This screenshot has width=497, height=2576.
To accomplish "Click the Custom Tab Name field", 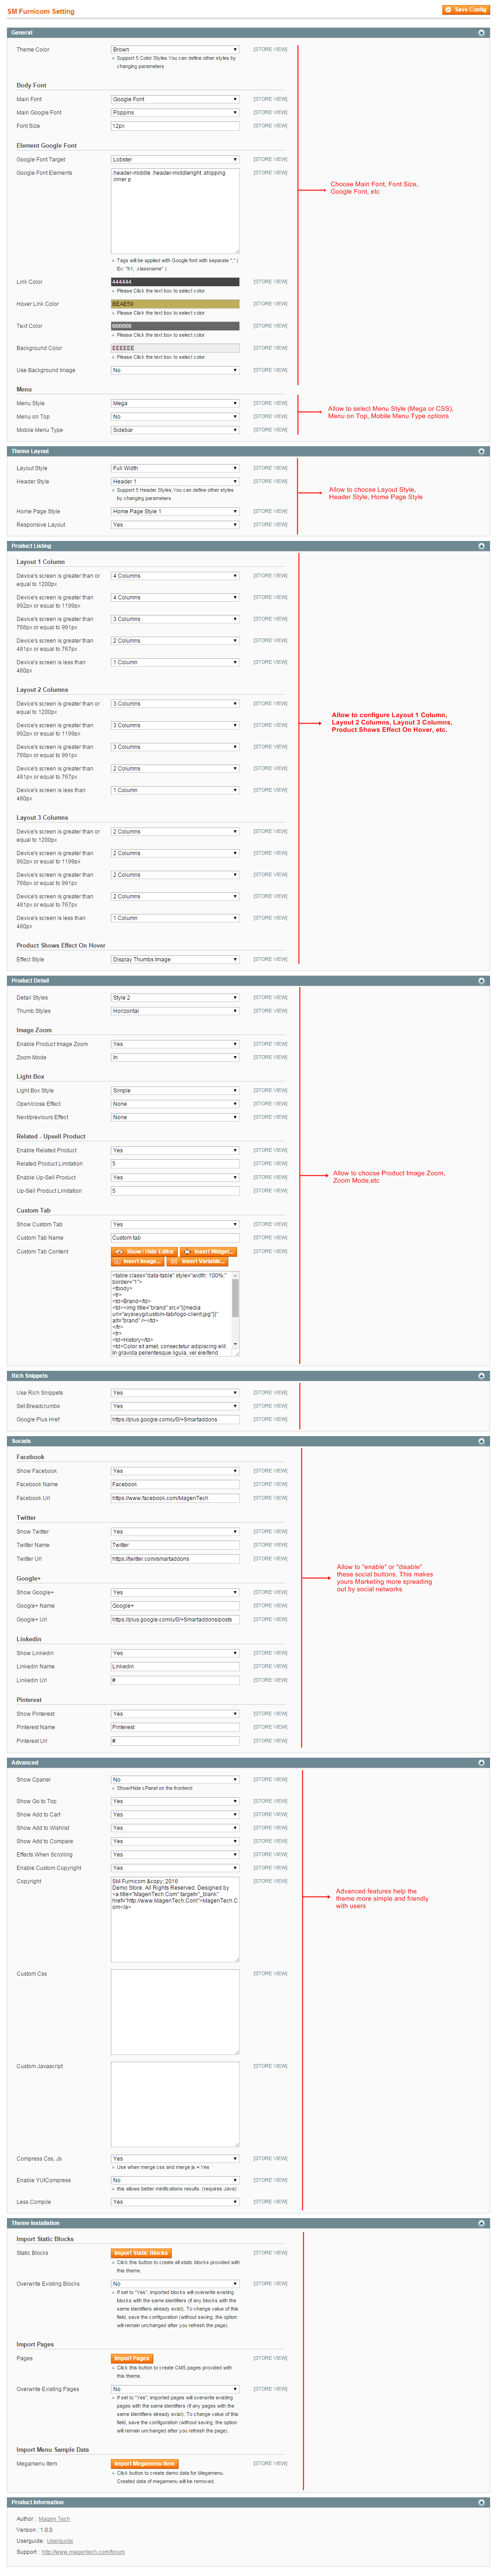I will pyautogui.click(x=175, y=1238).
